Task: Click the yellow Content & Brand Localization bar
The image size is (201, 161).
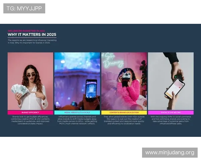Action: [x=124, y=113]
